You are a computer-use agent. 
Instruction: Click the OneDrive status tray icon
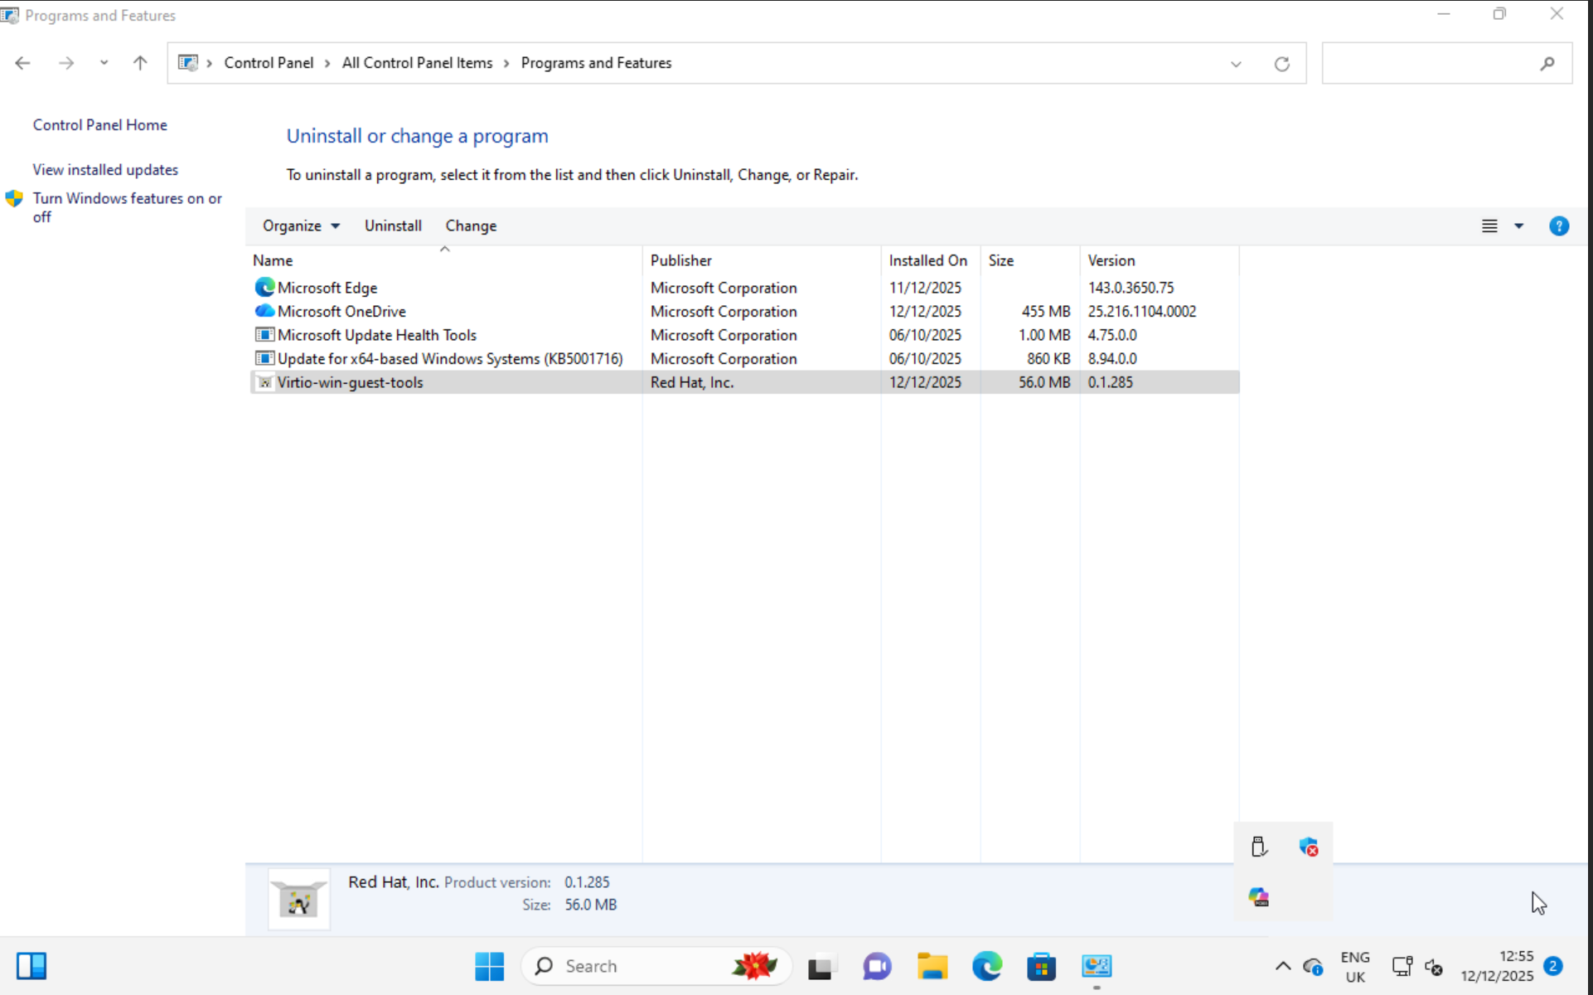click(1313, 967)
